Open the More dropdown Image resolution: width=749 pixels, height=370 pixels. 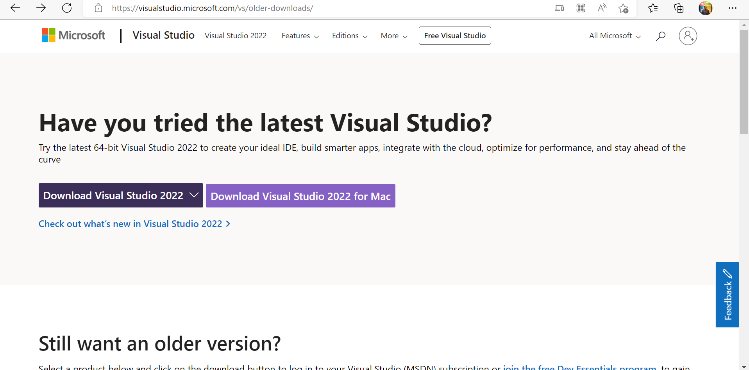(393, 36)
